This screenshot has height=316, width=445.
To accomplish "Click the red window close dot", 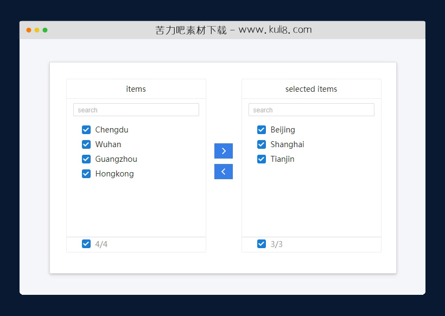I will (29, 30).
